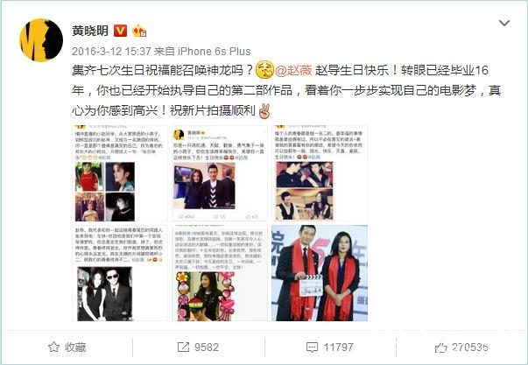
Task: Click the membership crown badge icon
Action: 139,32
